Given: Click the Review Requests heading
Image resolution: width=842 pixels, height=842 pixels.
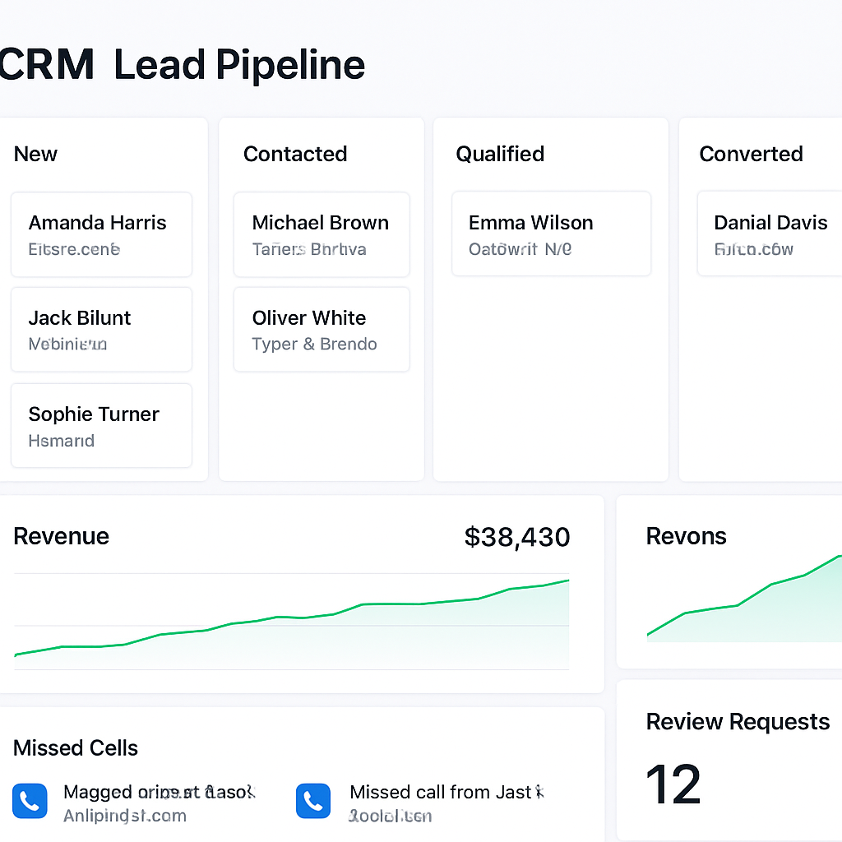Looking at the screenshot, I should tap(738, 722).
